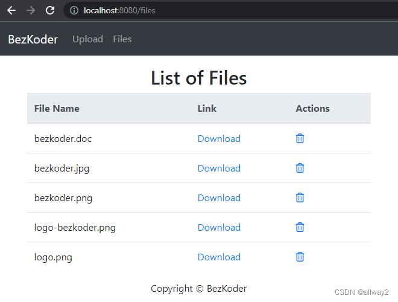Download the bezkoder.png file
398x302 pixels.
coord(219,198)
